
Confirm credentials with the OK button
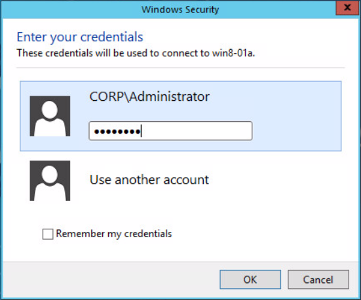click(x=250, y=280)
